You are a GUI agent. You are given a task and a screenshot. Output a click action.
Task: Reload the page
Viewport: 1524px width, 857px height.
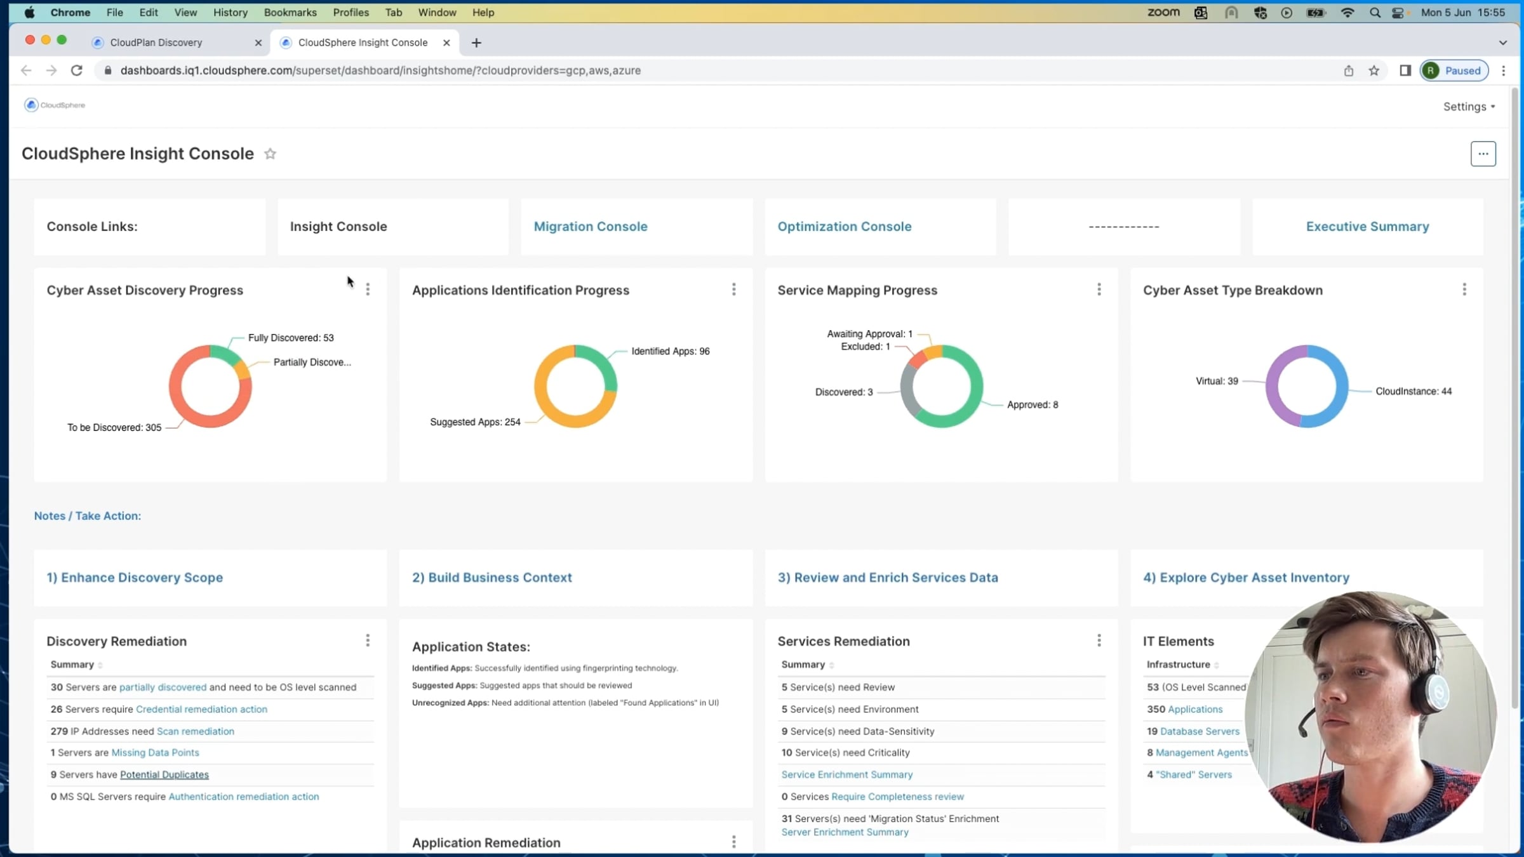point(76,70)
